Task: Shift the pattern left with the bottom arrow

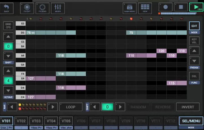Action: (x=95, y=107)
